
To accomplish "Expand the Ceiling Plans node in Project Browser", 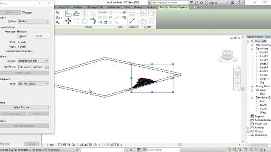I will [x=252, y=86].
